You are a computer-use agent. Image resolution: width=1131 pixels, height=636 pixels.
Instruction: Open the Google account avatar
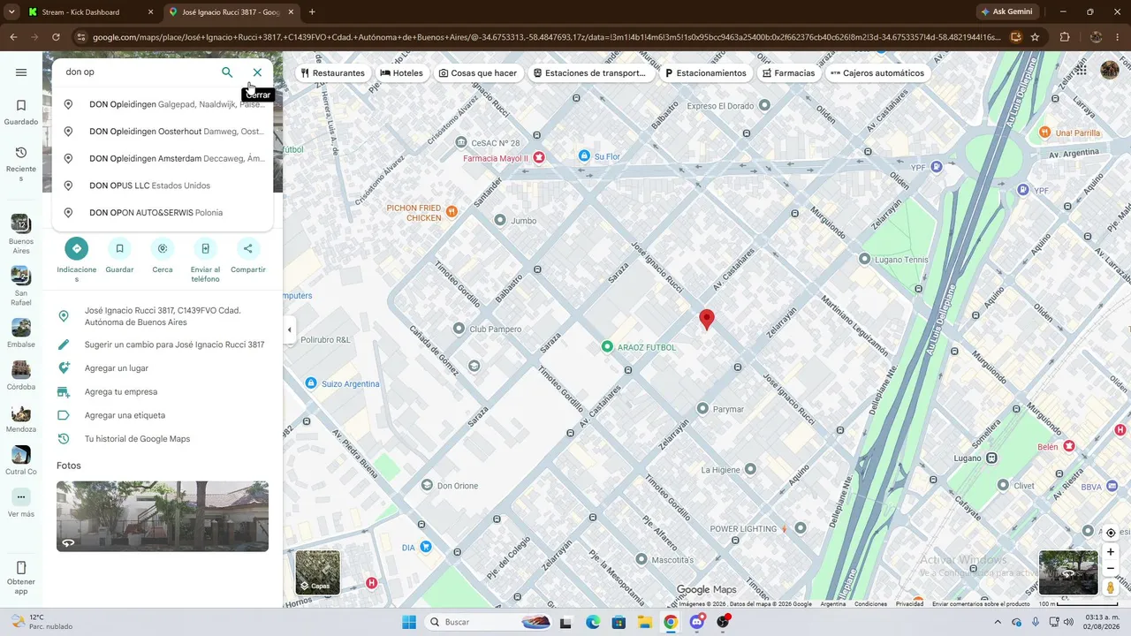tap(1110, 70)
